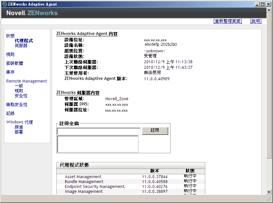Open the 說明 help link

pos(256,21)
